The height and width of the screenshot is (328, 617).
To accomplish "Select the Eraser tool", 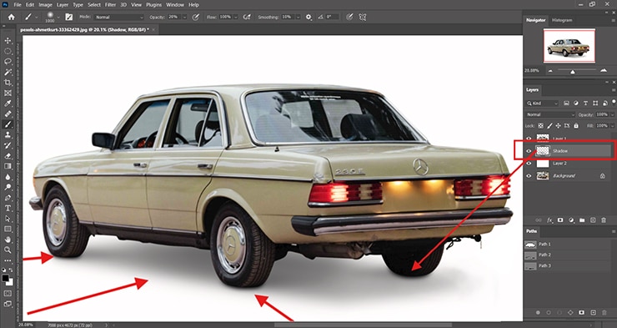I will (x=8, y=155).
